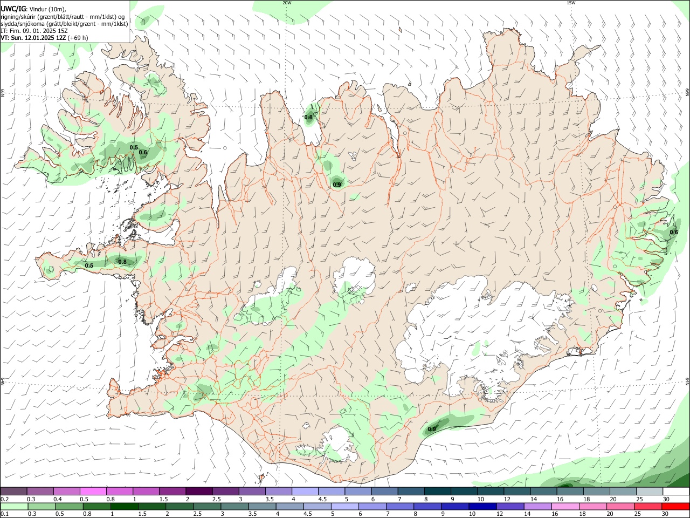Pick the purple-row swatch starting at 0.2

point(13,491)
